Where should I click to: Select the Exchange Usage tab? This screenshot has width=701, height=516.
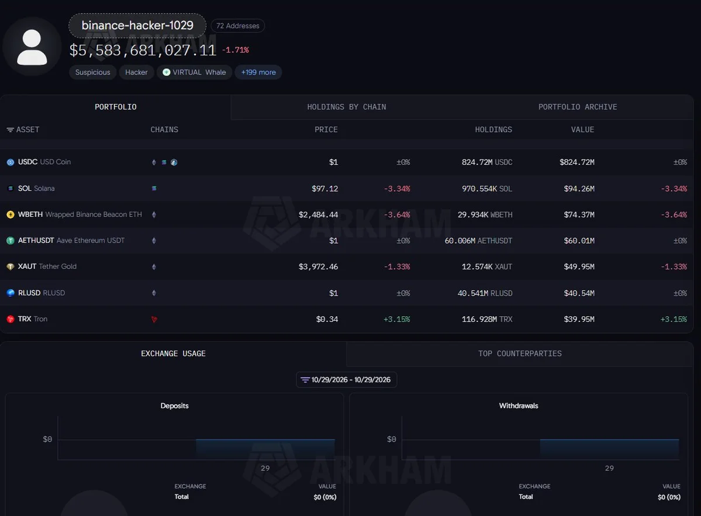click(x=174, y=354)
